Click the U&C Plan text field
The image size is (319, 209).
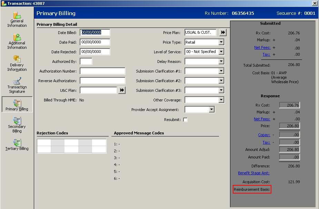[99, 90]
